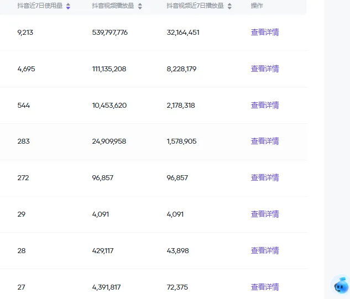Open the blue robot chat assistant
This screenshot has height=299, width=350.
[341, 286]
